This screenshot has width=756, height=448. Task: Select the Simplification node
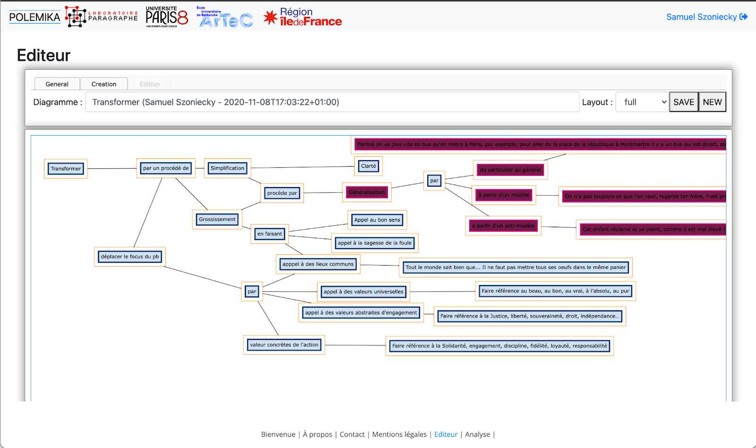227,168
